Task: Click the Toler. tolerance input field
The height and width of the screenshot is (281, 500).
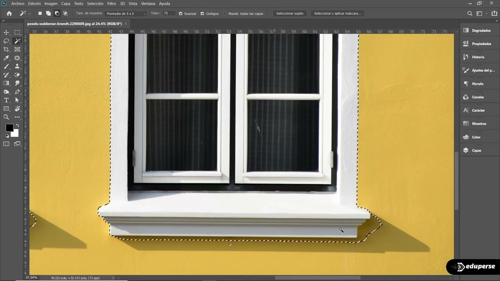Action: tap(168, 13)
